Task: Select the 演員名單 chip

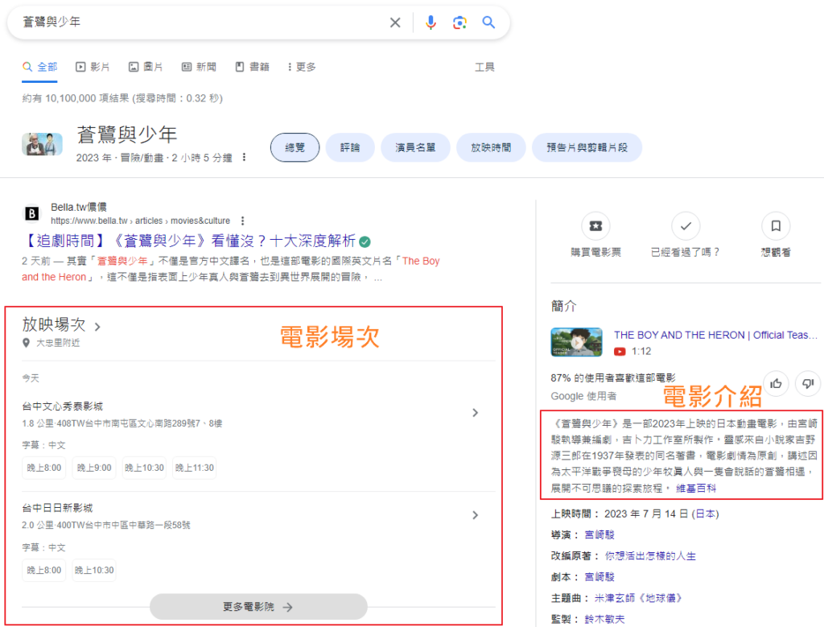Action: [x=415, y=147]
